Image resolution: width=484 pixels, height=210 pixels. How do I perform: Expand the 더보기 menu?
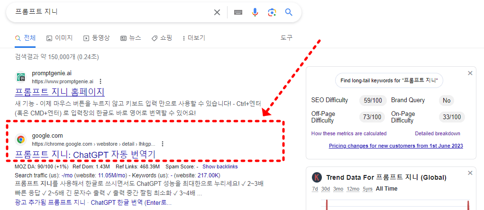pos(194,38)
